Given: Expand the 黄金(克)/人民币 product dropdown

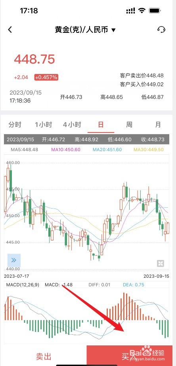Looking at the screenshot, I should click(x=85, y=30).
